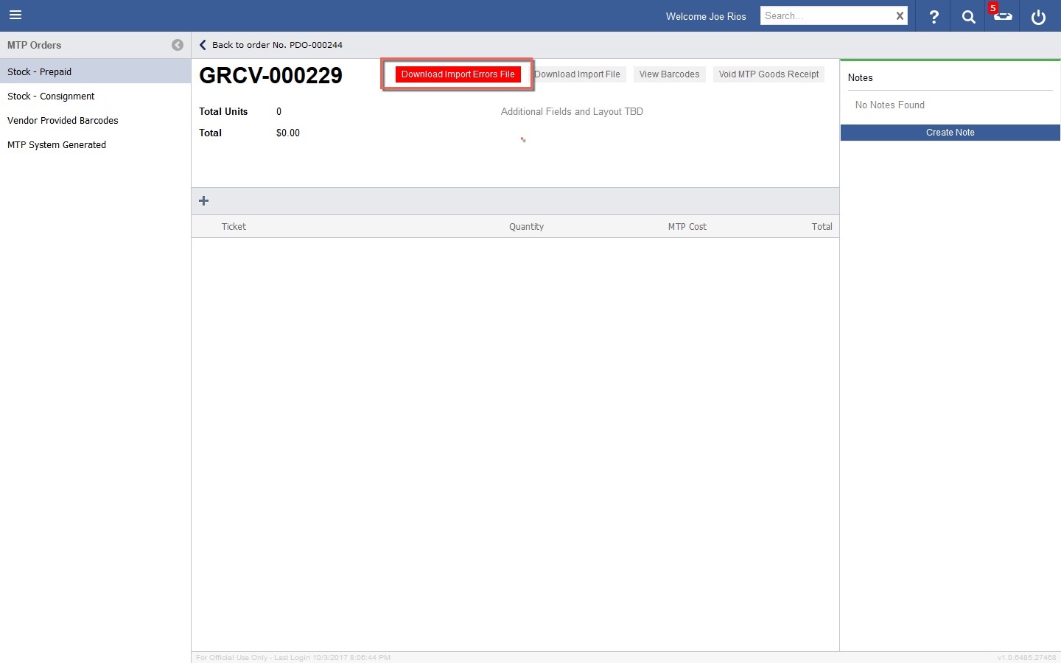Open the hamburger main menu

point(15,15)
